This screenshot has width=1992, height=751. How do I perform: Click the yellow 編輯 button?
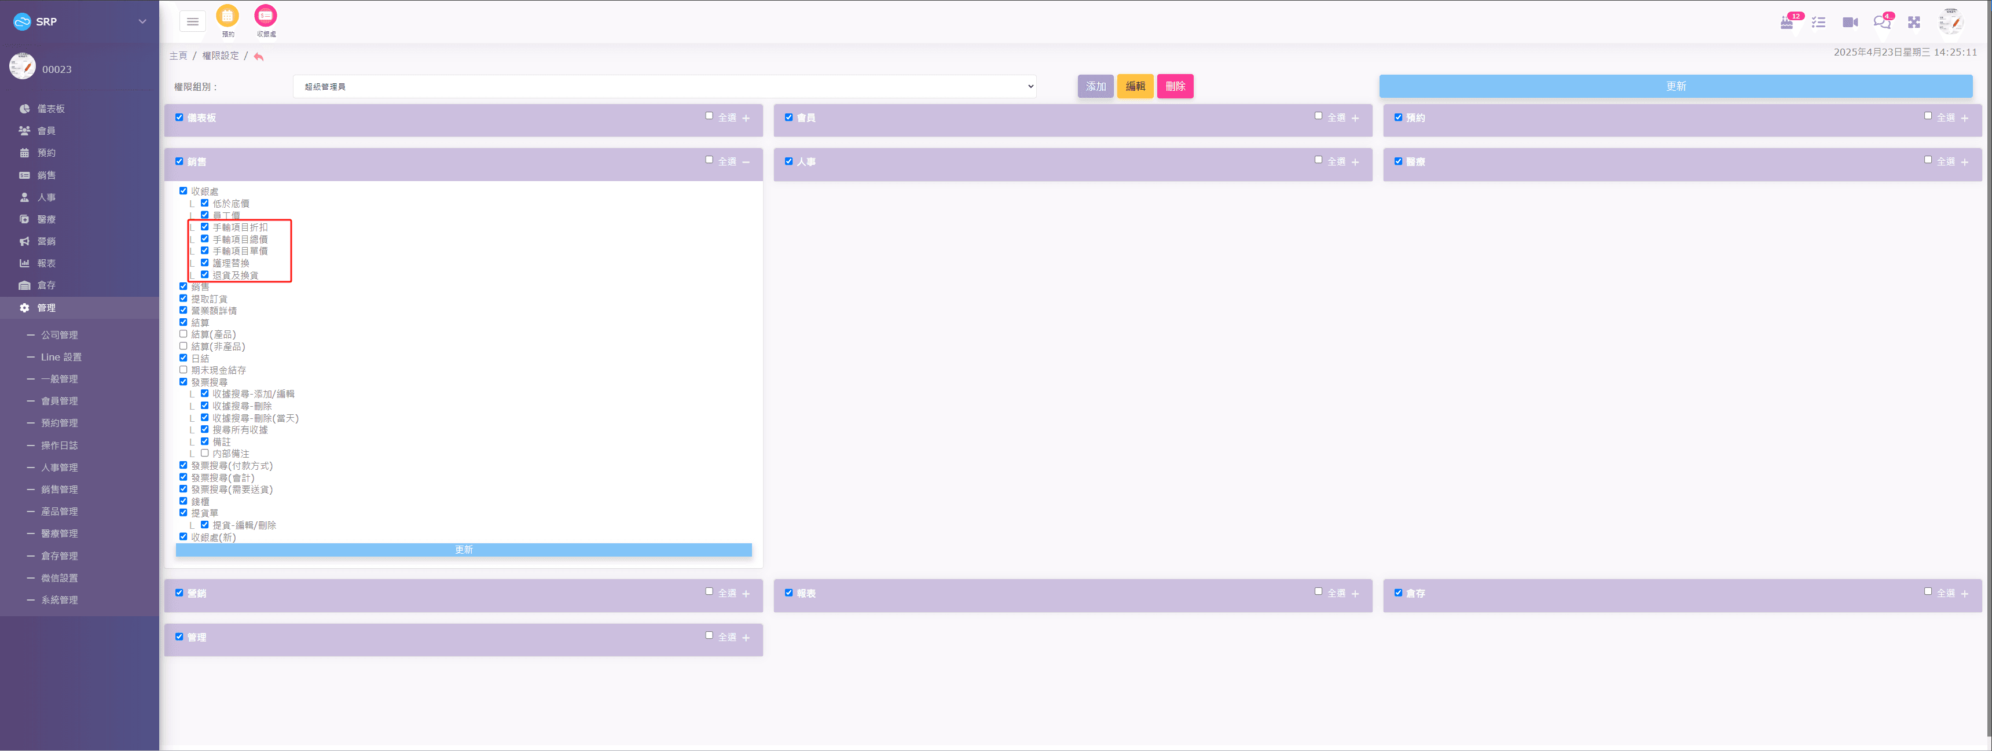pyautogui.click(x=1135, y=87)
